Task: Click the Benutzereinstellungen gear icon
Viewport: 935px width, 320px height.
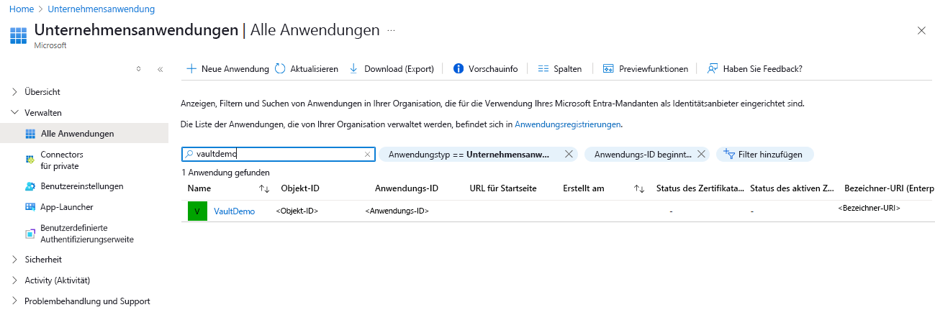Action: coord(30,186)
